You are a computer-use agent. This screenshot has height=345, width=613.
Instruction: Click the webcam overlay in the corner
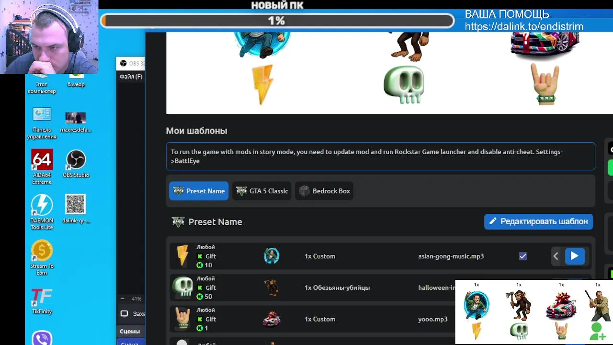[49, 37]
